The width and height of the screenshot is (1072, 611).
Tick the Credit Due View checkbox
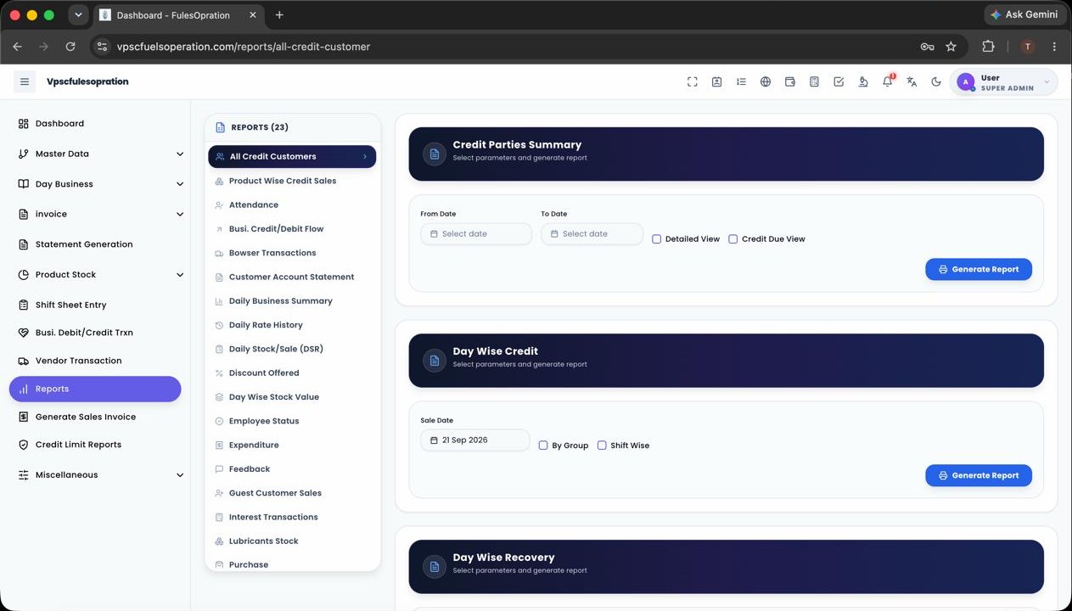732,239
